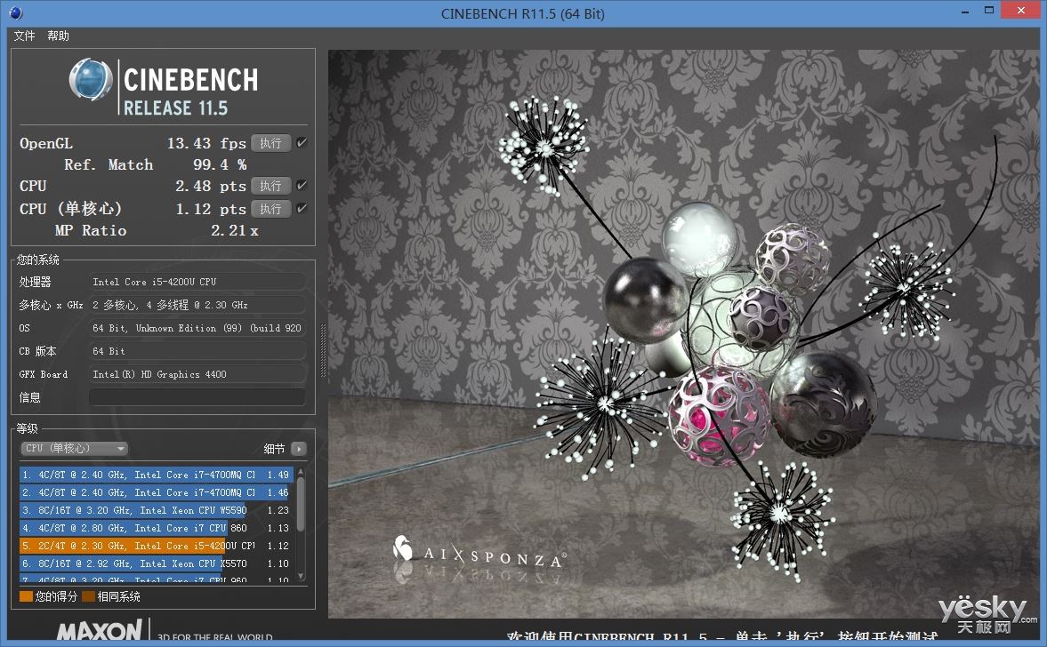
Task: Run the CPU (单核心) test with 执行
Action: pos(270,209)
